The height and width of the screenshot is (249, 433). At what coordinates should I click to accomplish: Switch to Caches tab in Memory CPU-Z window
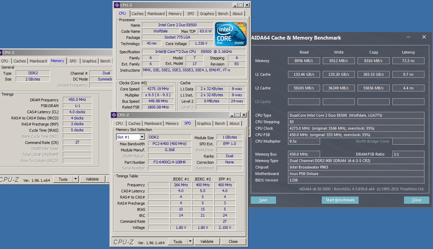[x=20, y=61]
